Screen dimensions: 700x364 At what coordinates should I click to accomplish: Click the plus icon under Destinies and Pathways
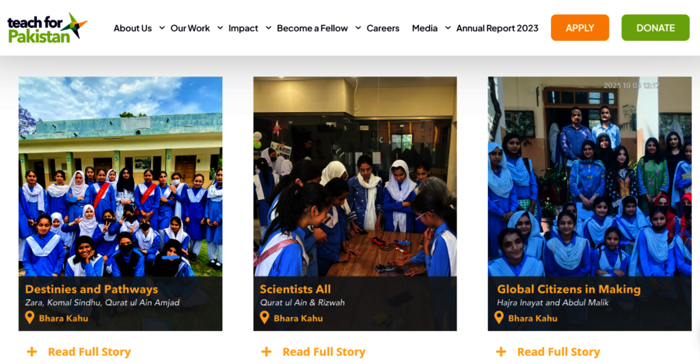tap(31, 352)
